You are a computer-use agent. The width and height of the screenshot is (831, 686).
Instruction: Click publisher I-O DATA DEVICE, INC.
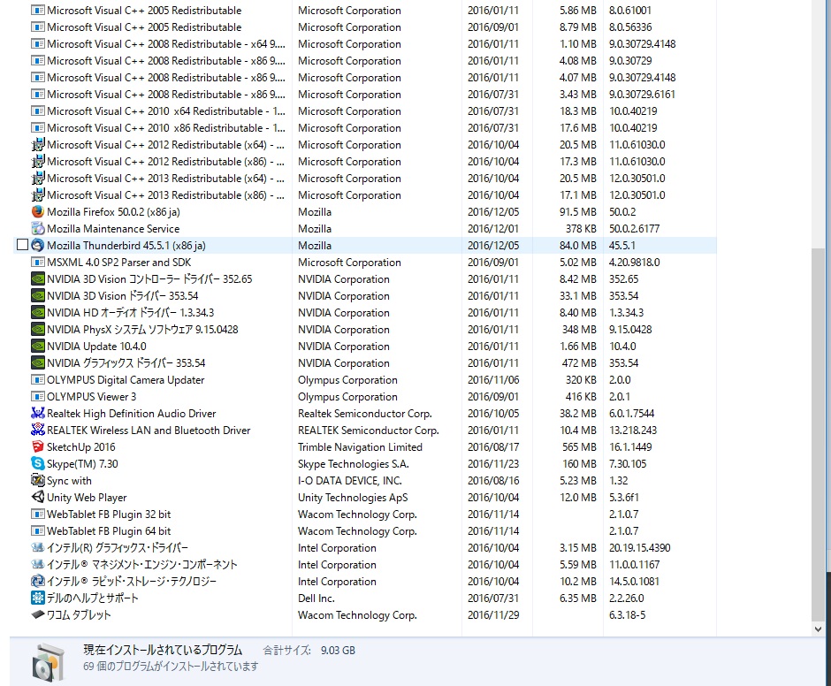pos(350,480)
